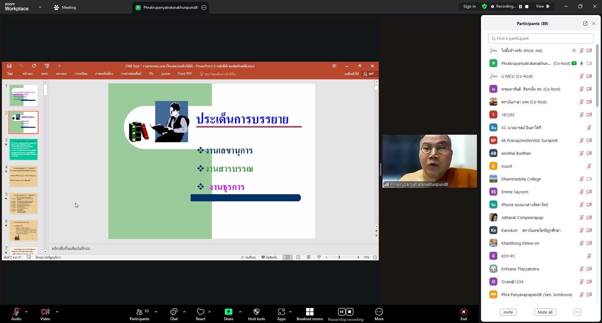Image resolution: width=602 pixels, height=323 pixels.
Task: Click the React heart icon
Action: (200, 312)
